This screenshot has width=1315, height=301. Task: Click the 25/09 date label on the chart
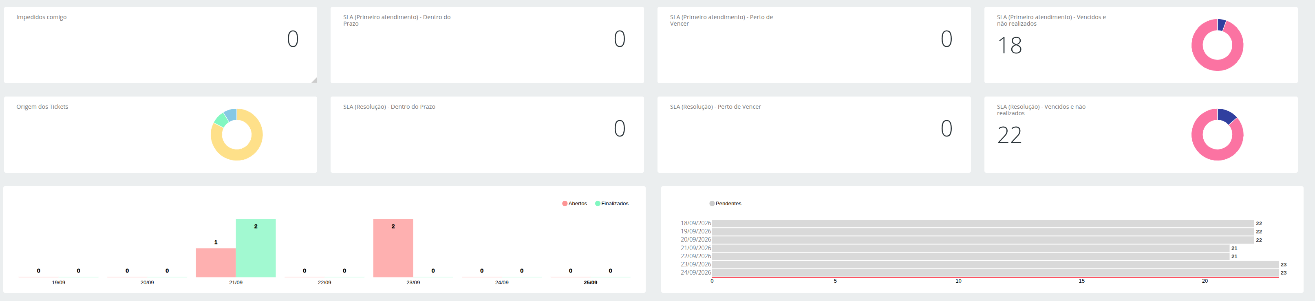click(x=590, y=283)
